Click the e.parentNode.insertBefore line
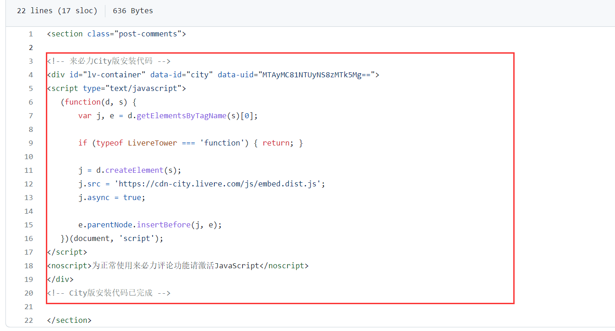This screenshot has height=331, width=615. [150, 225]
